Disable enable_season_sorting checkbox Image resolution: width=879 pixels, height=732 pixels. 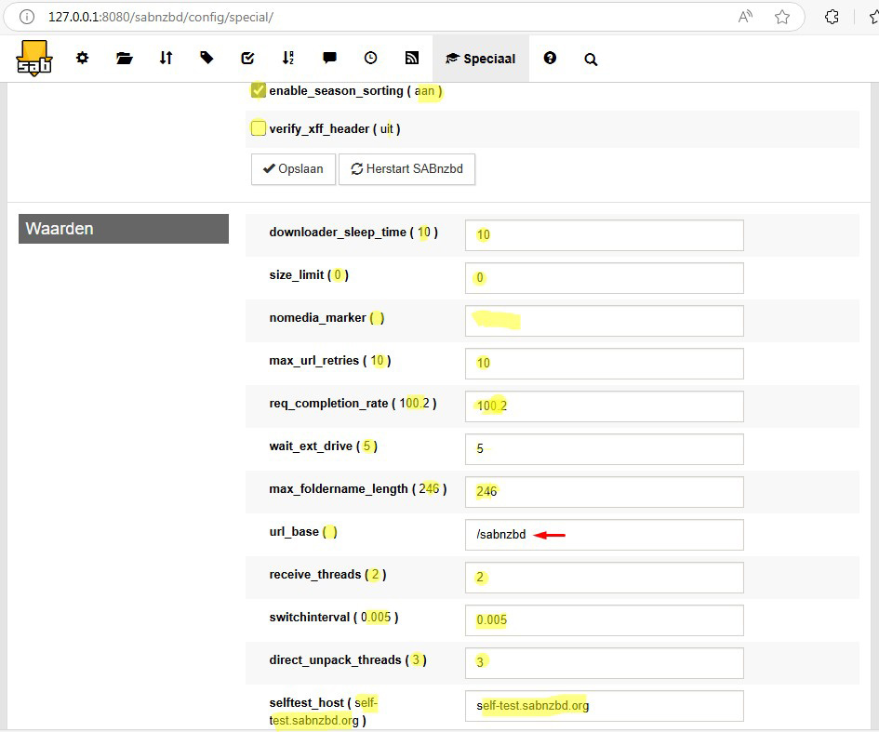pos(258,90)
